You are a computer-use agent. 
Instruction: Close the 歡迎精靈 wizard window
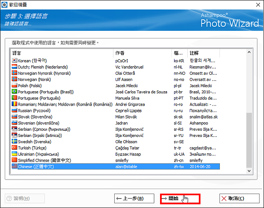tap(258, 5)
